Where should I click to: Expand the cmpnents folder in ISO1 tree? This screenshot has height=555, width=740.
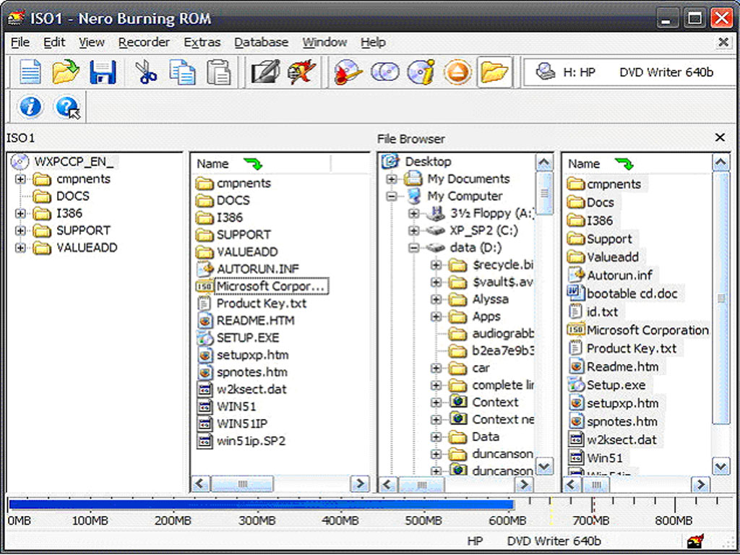tap(20, 179)
